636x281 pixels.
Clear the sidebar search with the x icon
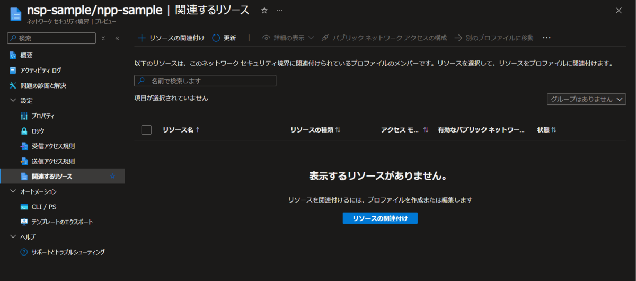(103, 38)
